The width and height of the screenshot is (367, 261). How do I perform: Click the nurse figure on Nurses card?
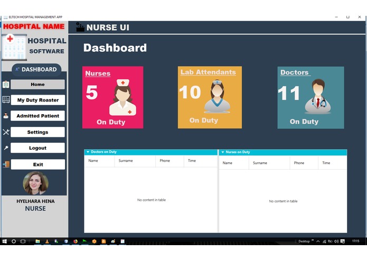coord(123,97)
